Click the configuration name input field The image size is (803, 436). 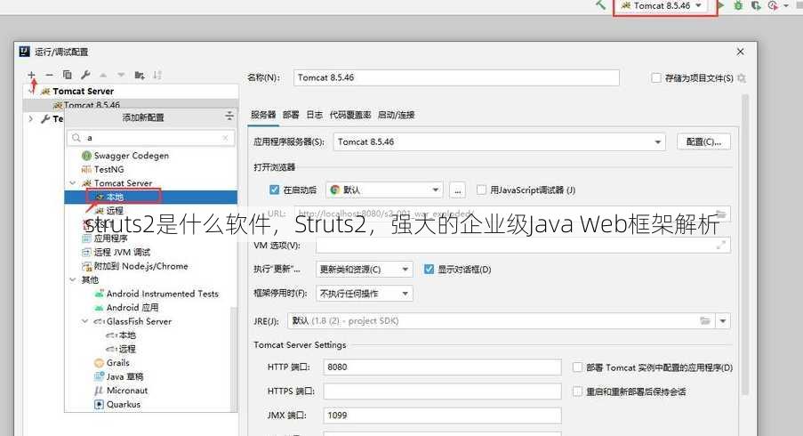[x=456, y=77]
